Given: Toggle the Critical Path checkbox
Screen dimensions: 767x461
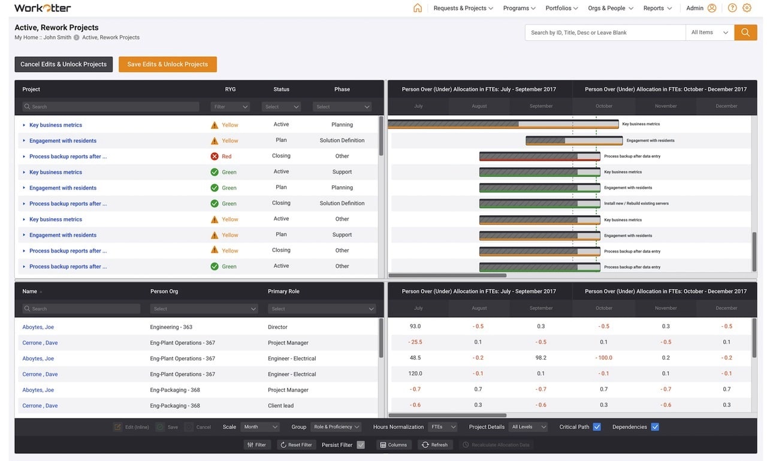Looking at the screenshot, I should (597, 427).
